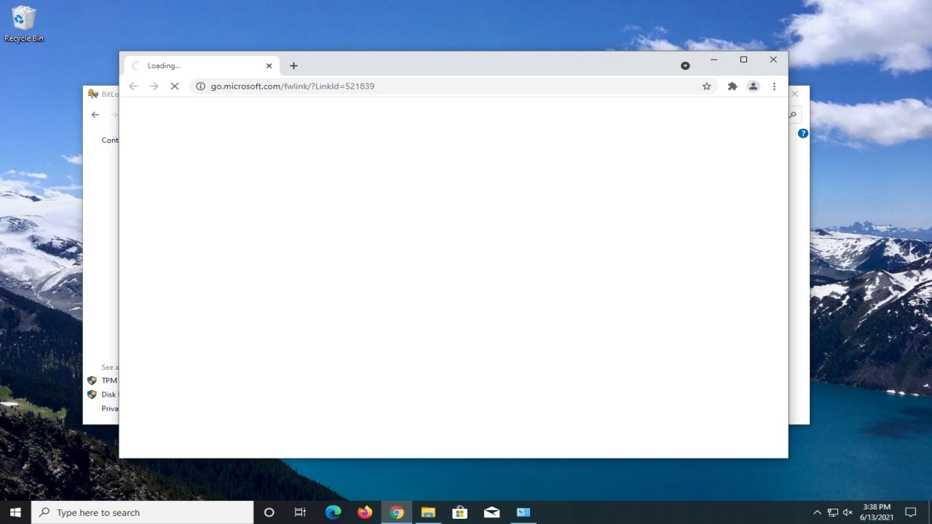Close the Loading browser tab
932x524 pixels.
click(269, 65)
